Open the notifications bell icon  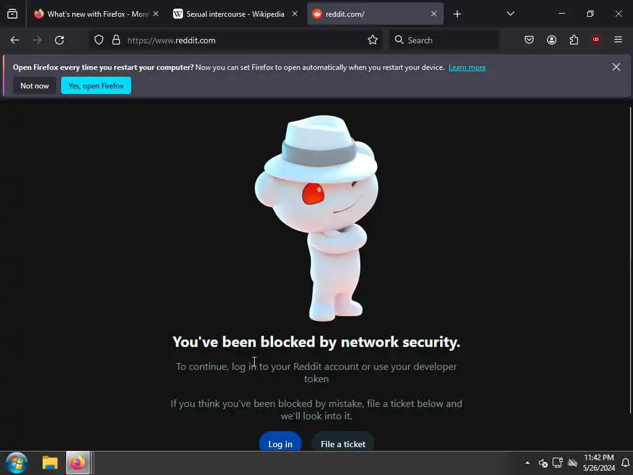click(x=626, y=463)
